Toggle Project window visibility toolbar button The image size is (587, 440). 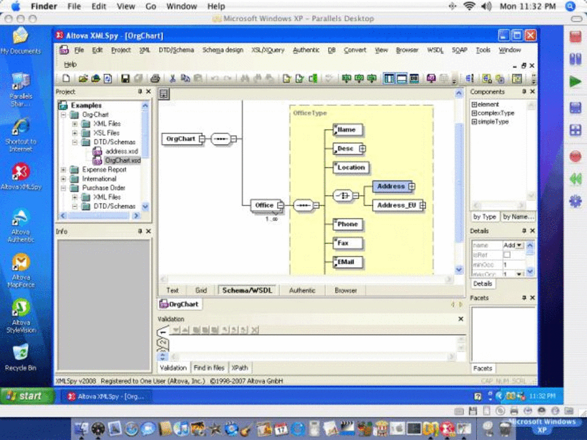point(389,78)
